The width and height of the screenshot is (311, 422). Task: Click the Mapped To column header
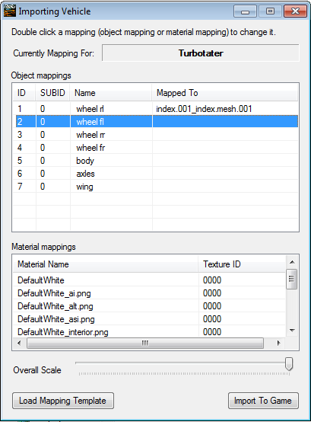click(x=225, y=93)
